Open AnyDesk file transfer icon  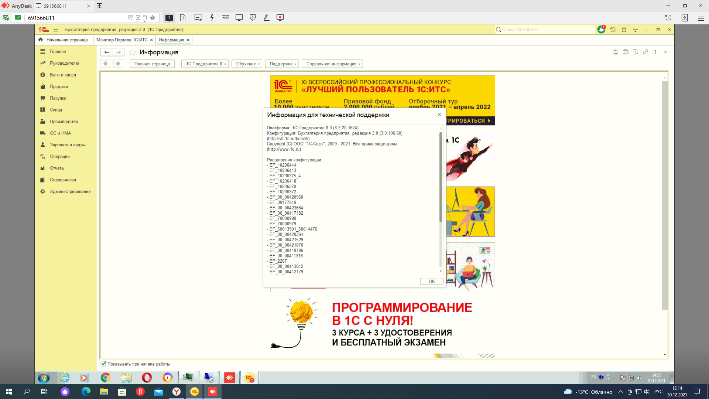[183, 17]
